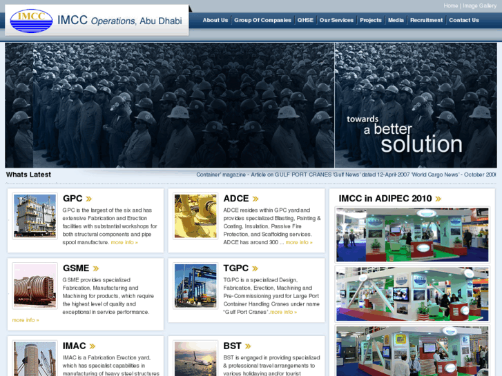Click the double-arrow icon beside BST
Screen dimensions: 502x376
click(x=248, y=346)
